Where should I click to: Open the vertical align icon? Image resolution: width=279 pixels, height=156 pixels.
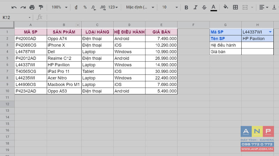[x=274, y=7]
